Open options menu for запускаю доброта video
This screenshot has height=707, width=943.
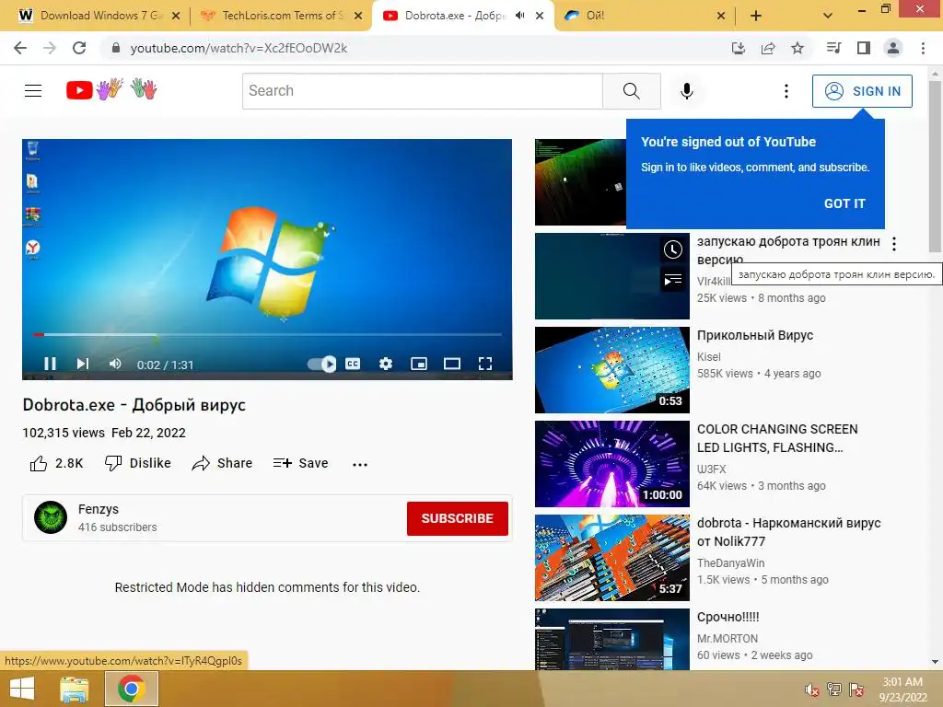pyautogui.click(x=894, y=243)
